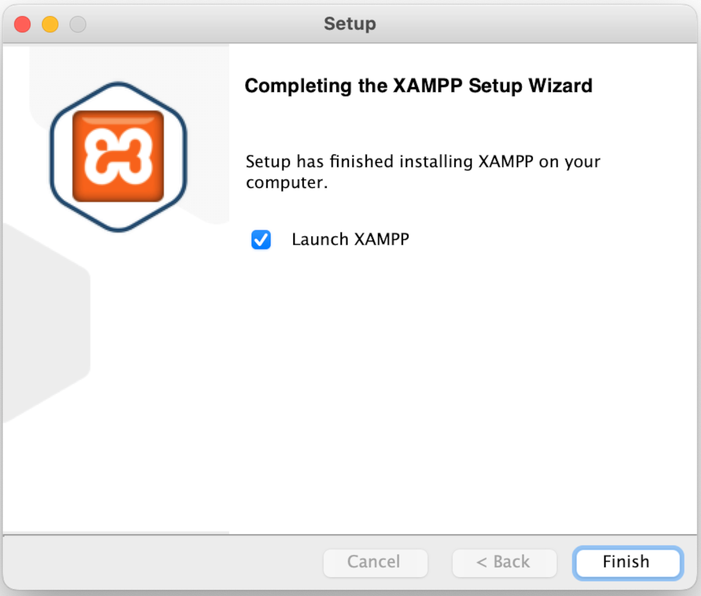Click the Completing the XAMPP Setup Wizard heading

pyautogui.click(x=418, y=86)
